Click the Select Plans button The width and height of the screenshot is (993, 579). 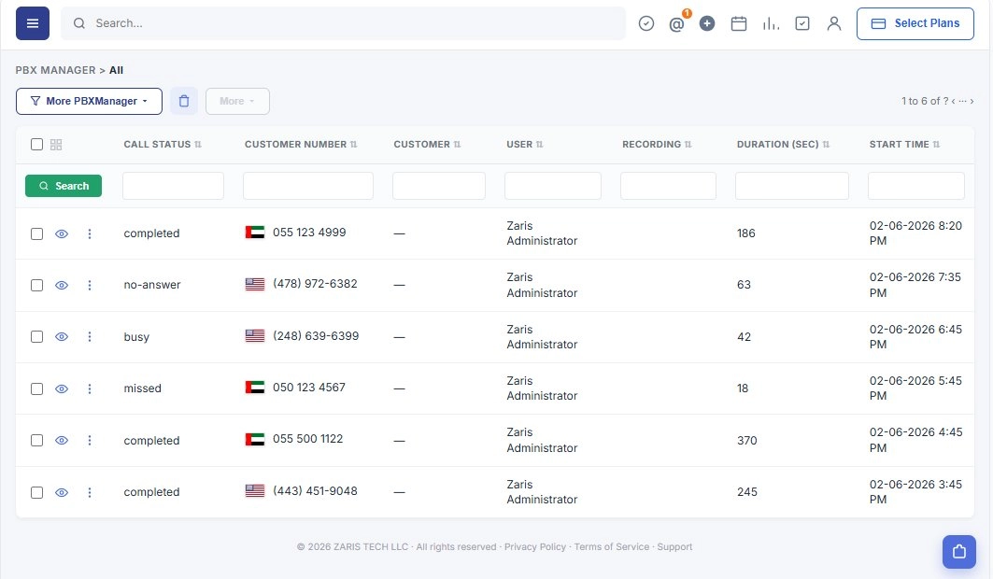915,23
